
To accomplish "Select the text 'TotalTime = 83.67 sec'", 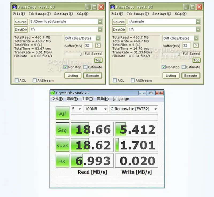I will point(33,49).
